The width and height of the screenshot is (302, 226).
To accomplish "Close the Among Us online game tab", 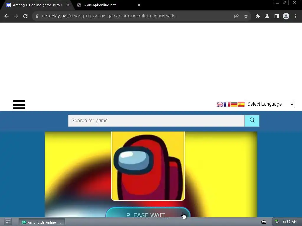I will (x=68, y=5).
